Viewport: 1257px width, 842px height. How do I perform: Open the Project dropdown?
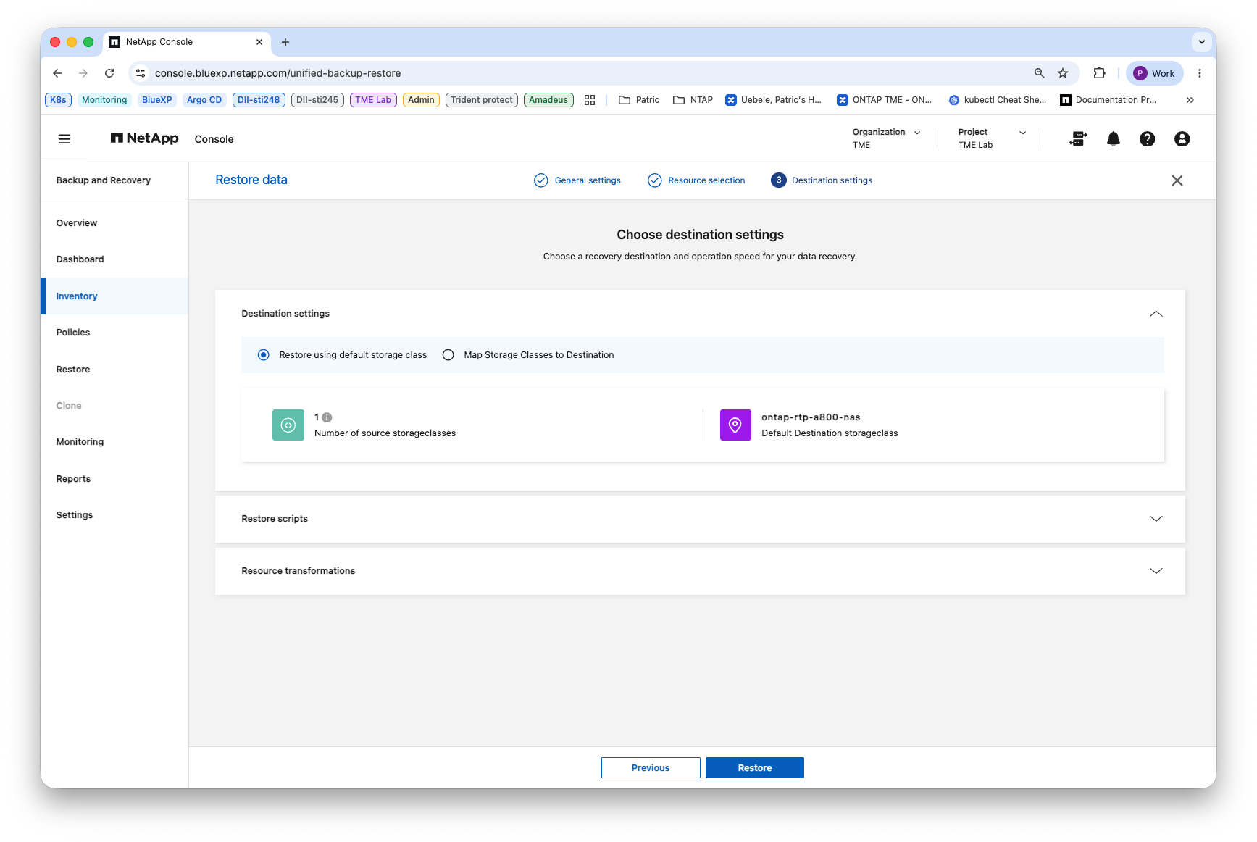point(992,138)
